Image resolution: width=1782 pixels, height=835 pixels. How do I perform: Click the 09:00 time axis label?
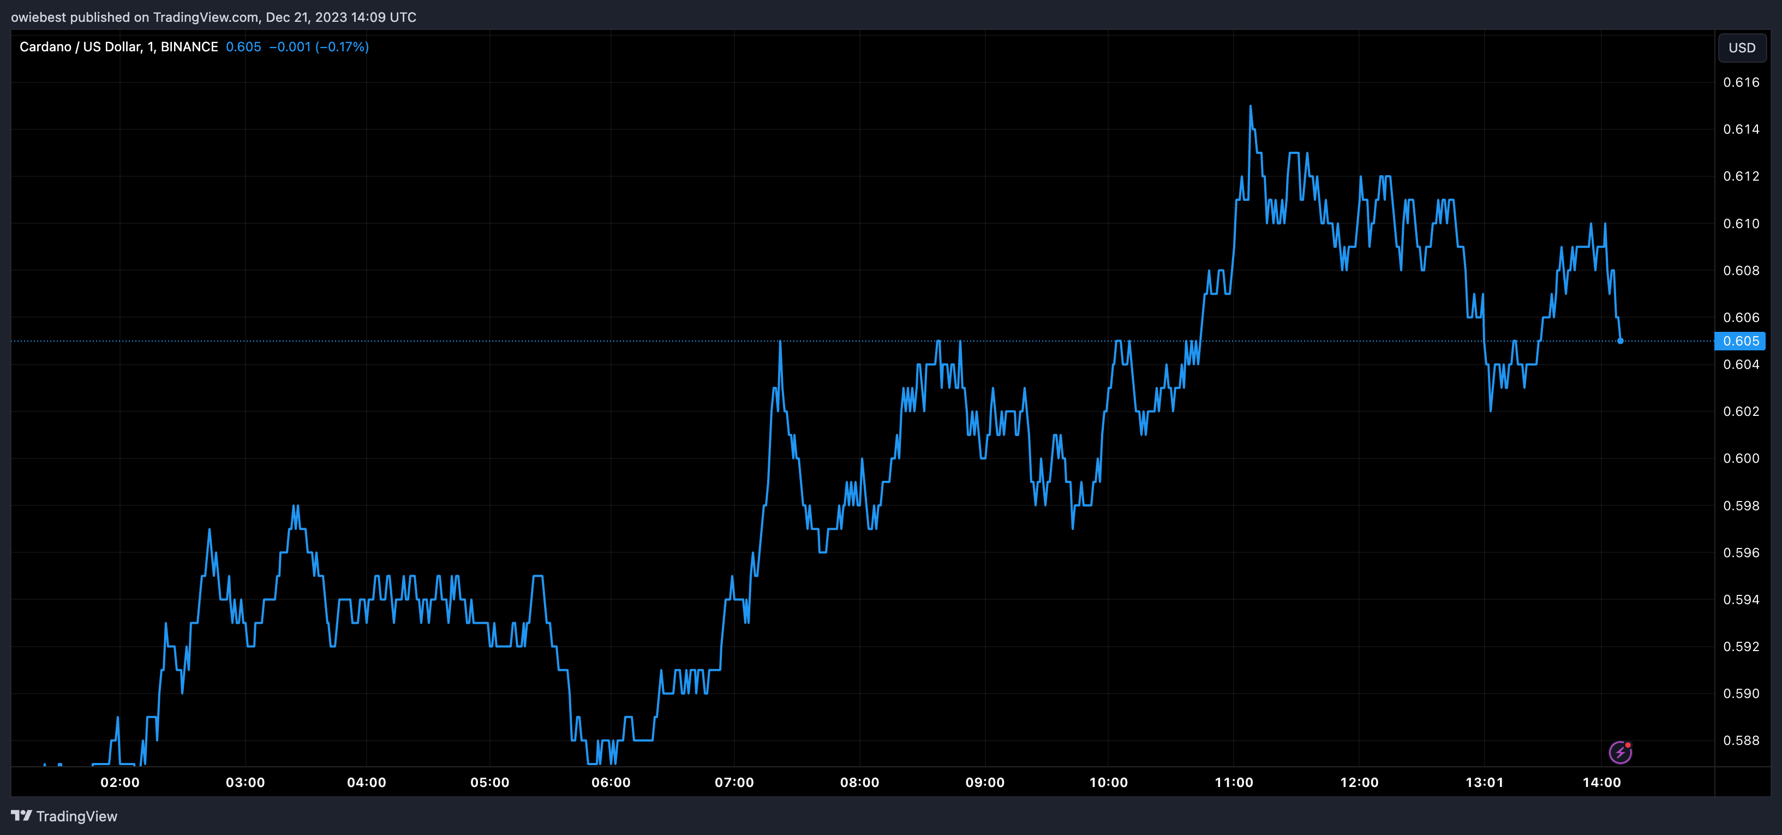(984, 783)
